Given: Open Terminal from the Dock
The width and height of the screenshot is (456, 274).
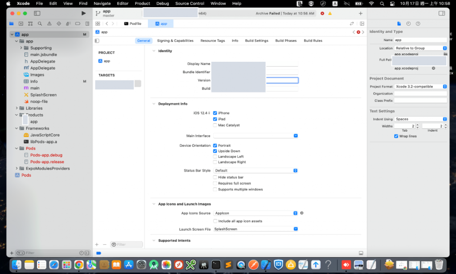Looking at the screenshot, I should point(216,264).
